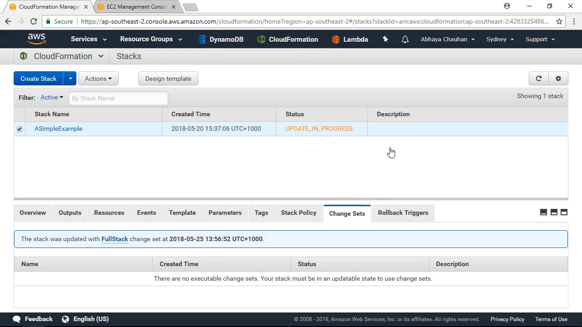Open the notifications bell
This screenshot has height=327, width=582.
pyautogui.click(x=405, y=40)
